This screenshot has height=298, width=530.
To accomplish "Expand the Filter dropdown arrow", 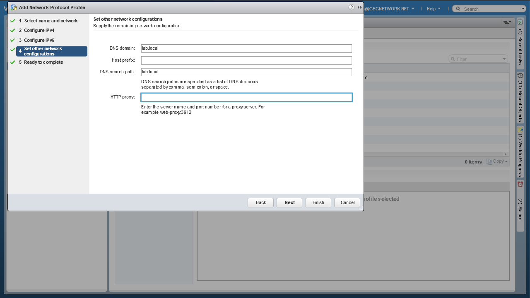I will tap(504, 59).
